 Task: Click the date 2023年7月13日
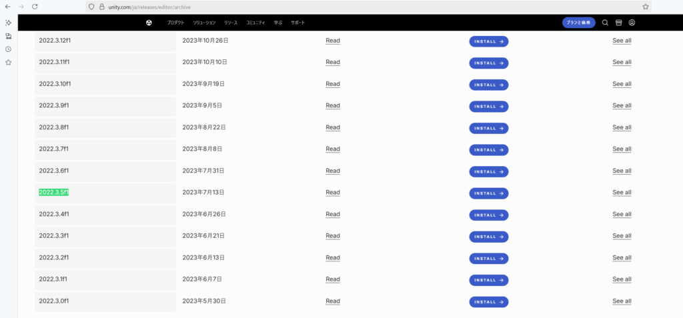pos(203,192)
